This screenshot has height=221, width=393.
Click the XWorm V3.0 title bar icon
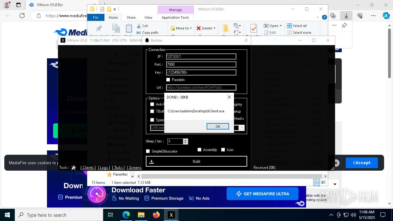pos(63,40)
